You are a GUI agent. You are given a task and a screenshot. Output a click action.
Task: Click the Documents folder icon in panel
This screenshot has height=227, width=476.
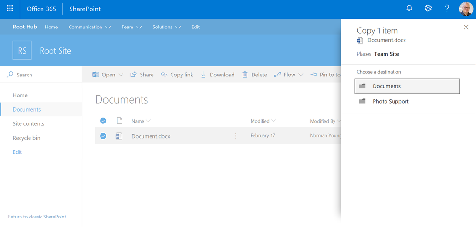tap(362, 86)
